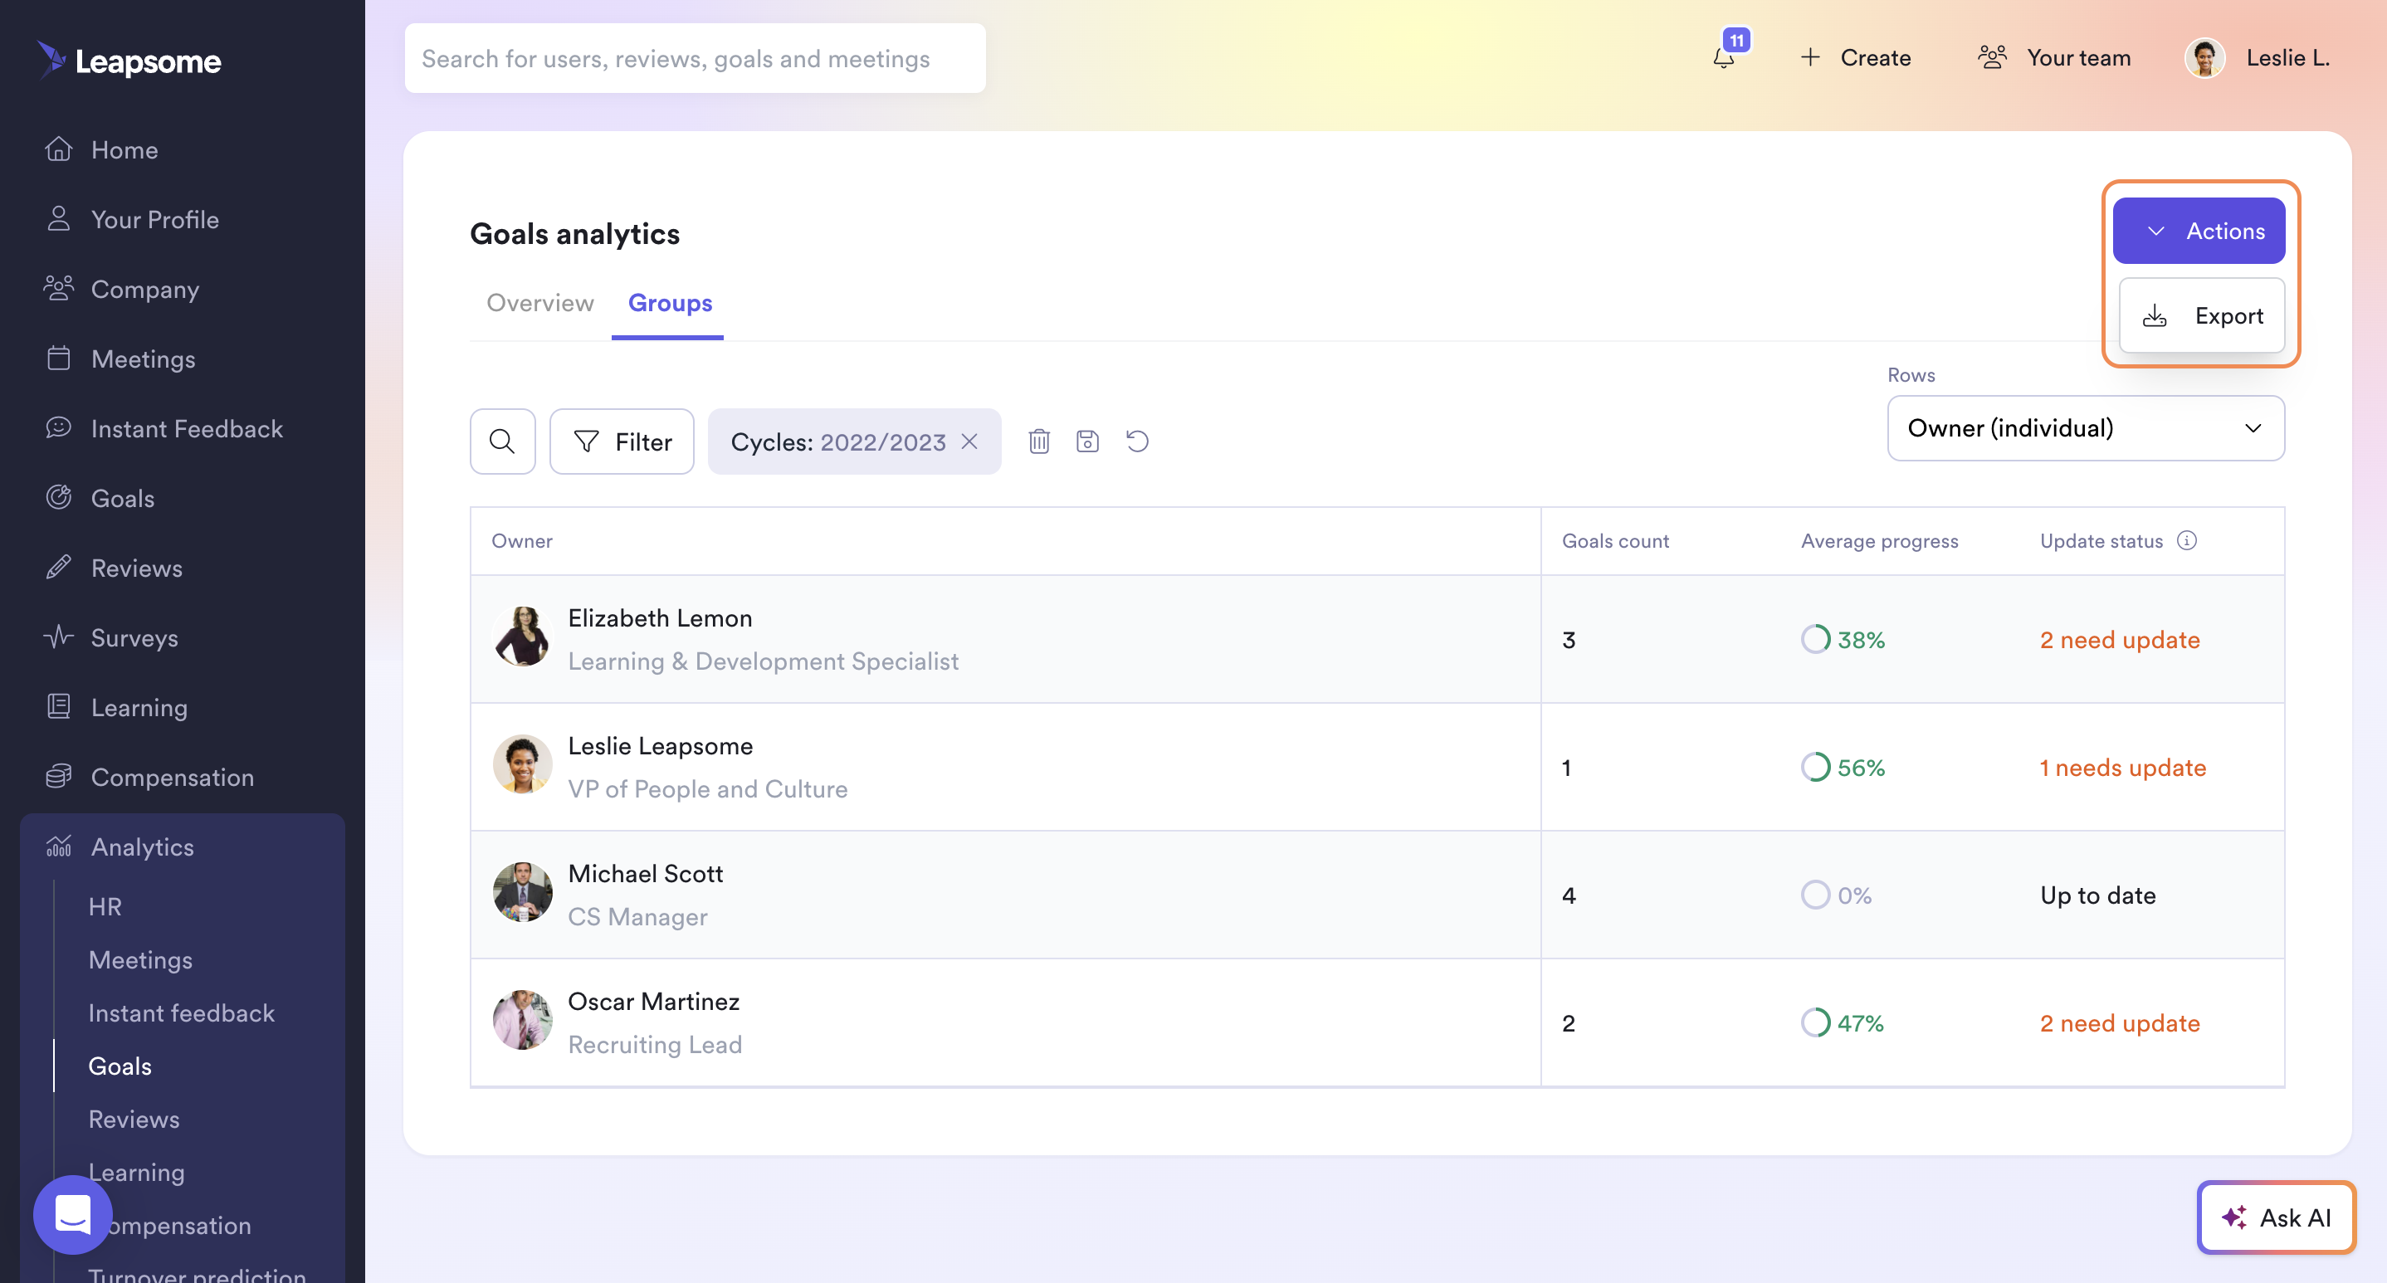Screen dimensions: 2387x1283
Task: Open Home from the sidebar
Action: click(124, 150)
